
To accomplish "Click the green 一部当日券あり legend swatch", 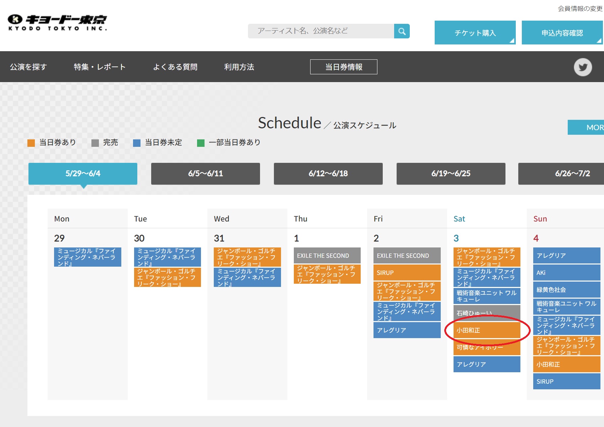I will tap(201, 143).
